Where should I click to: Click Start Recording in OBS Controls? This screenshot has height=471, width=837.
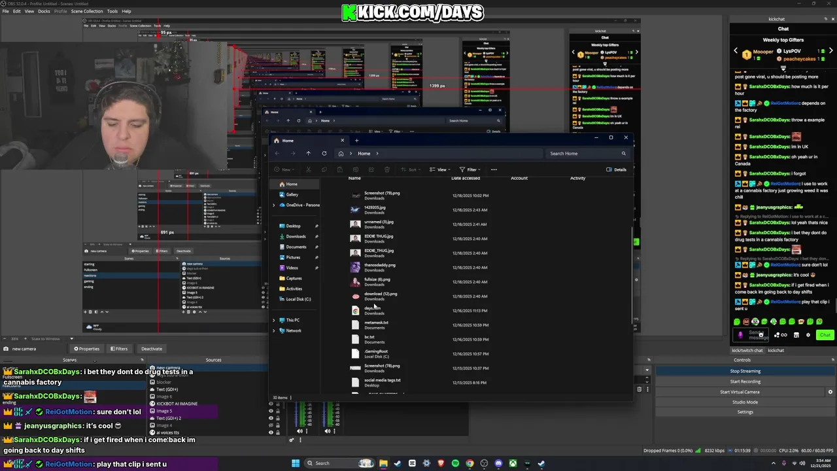click(x=745, y=381)
